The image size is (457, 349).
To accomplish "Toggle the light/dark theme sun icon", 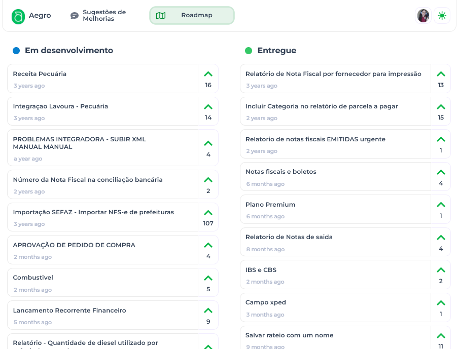I will (x=442, y=16).
